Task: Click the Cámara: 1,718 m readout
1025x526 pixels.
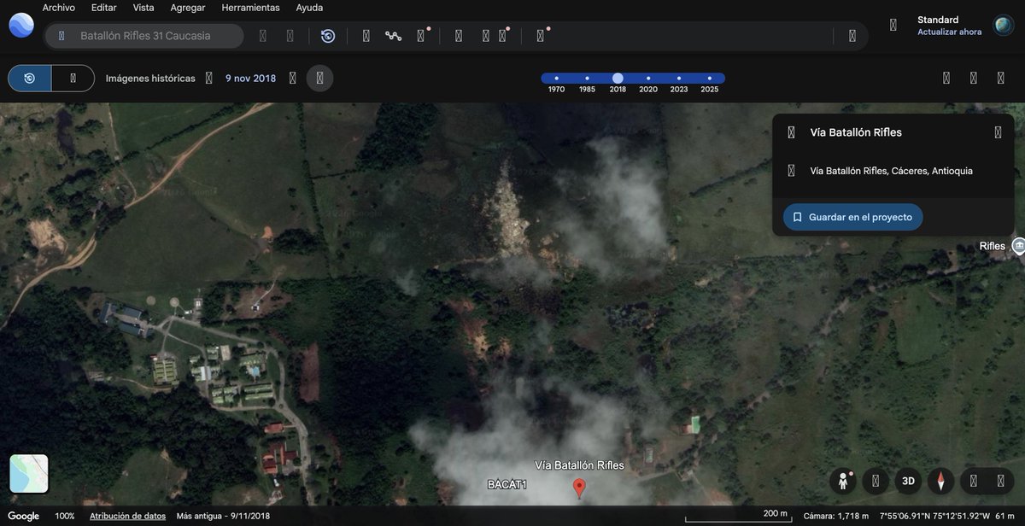Action: coord(835,516)
